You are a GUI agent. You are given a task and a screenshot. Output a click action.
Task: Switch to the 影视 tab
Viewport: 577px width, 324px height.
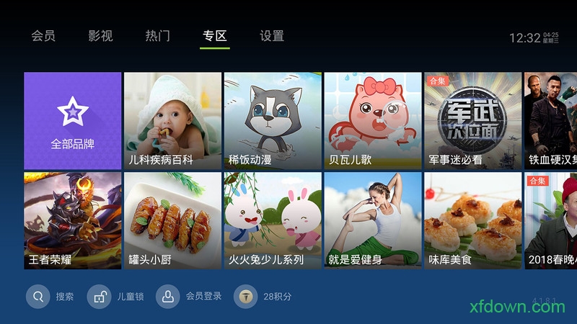(x=100, y=36)
